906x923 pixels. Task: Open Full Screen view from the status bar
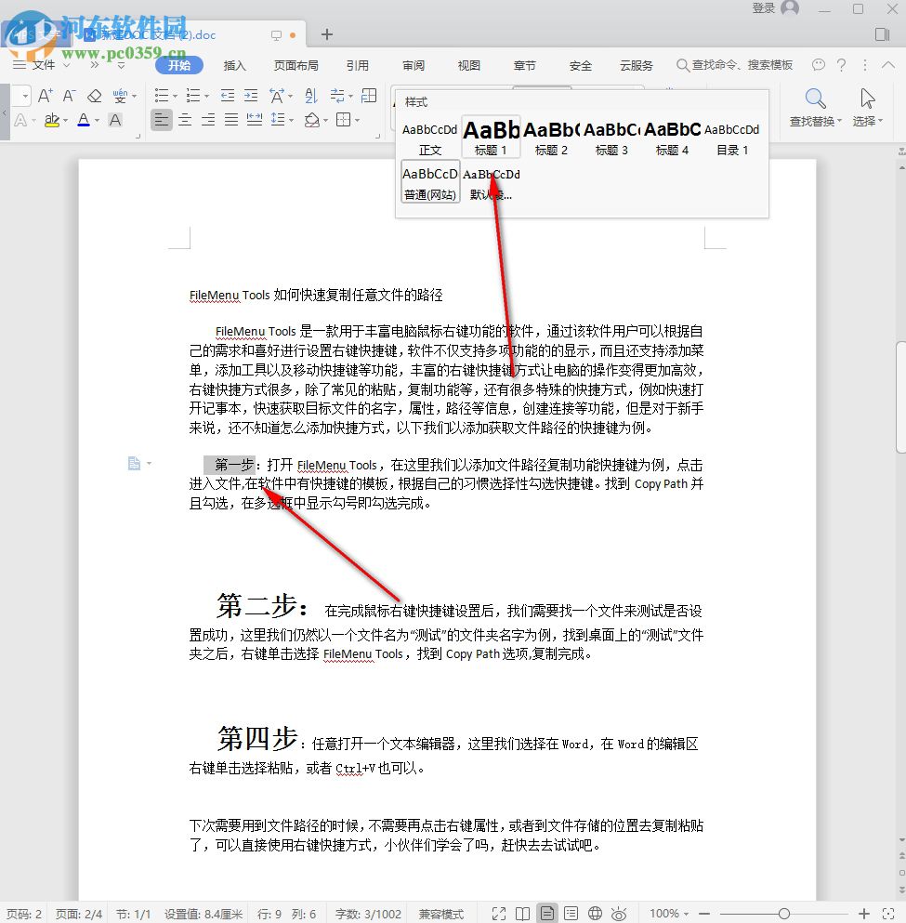click(498, 913)
